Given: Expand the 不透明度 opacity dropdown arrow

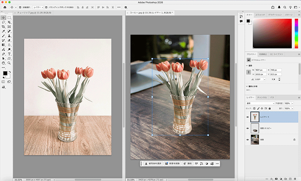Looking at the screenshot, I should tap(293, 103).
